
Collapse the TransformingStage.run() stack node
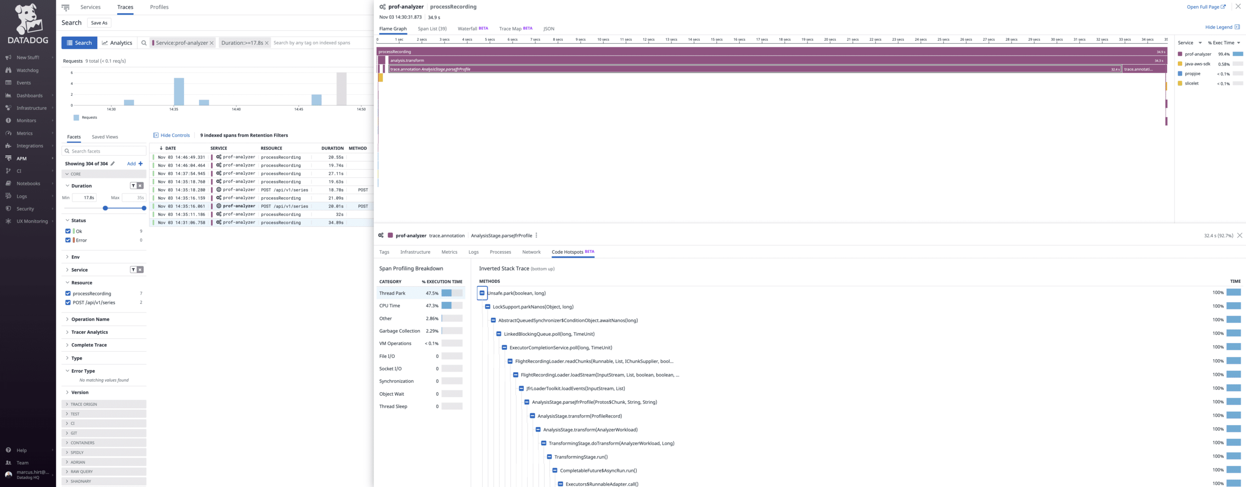coord(550,457)
